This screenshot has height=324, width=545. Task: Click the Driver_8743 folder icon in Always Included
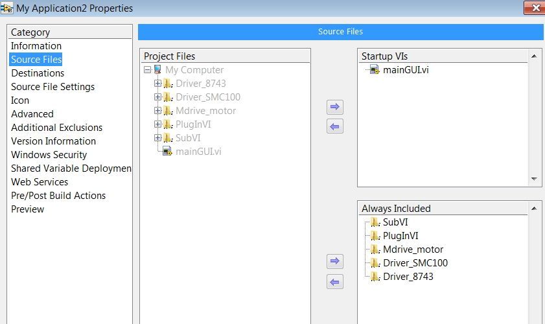tap(375, 277)
